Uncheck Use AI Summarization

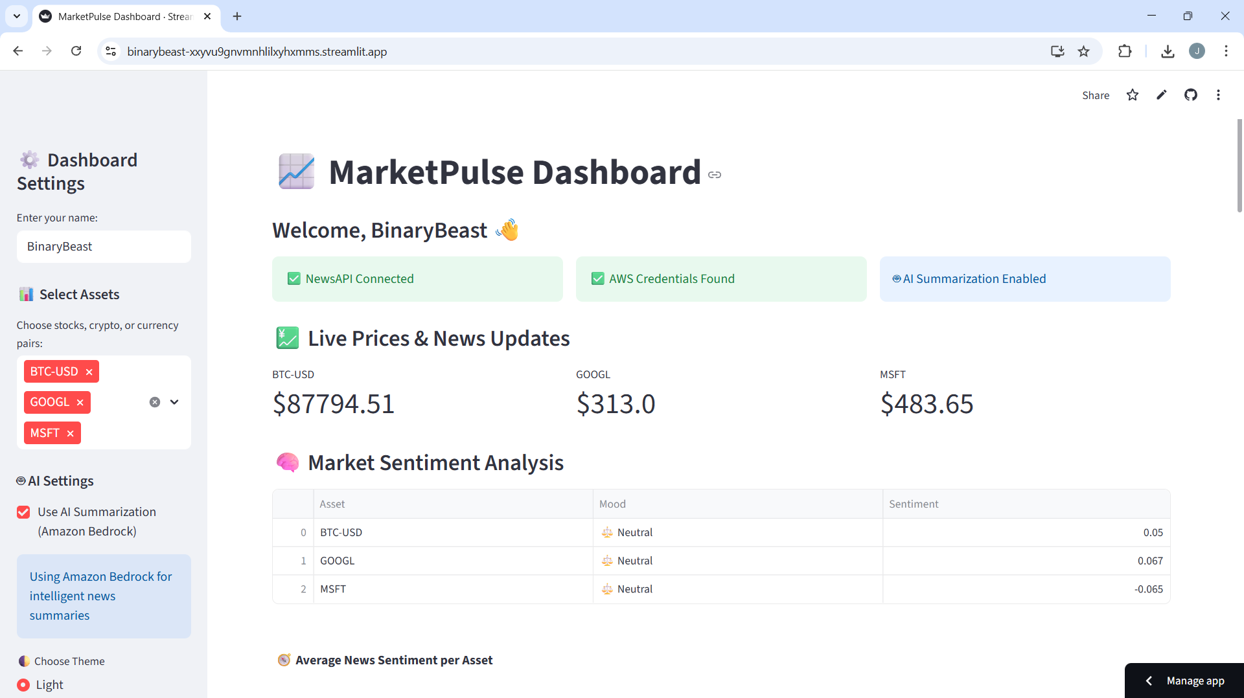(x=23, y=512)
